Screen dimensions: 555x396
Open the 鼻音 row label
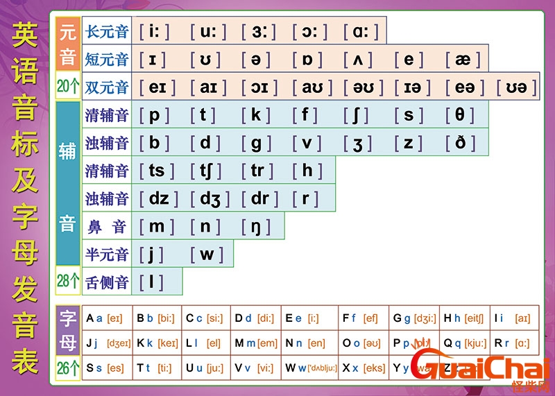106,226
